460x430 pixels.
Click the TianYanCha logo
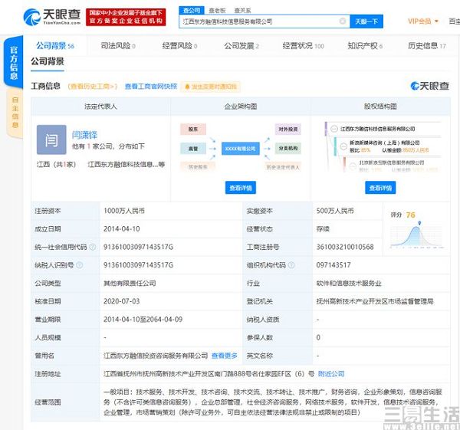pos(52,17)
